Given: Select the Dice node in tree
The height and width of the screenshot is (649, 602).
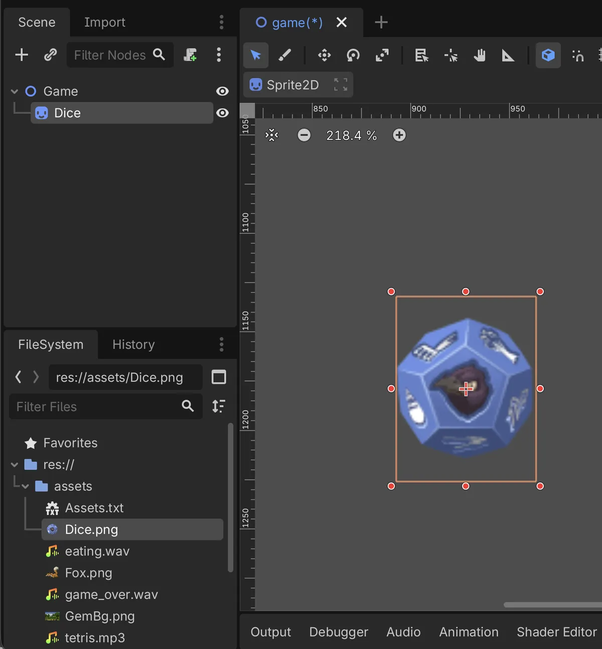Looking at the screenshot, I should (x=122, y=113).
